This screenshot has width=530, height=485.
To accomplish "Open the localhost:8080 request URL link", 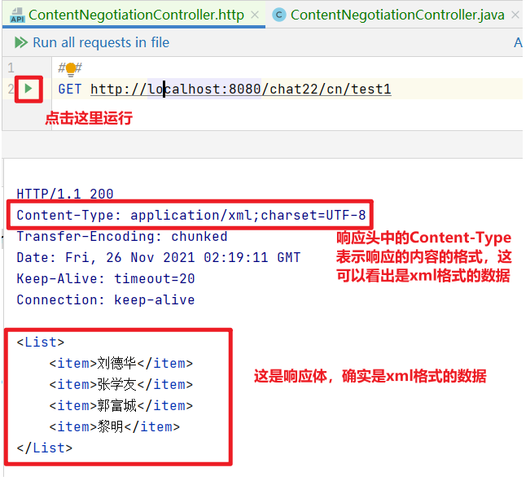I will coord(240,89).
